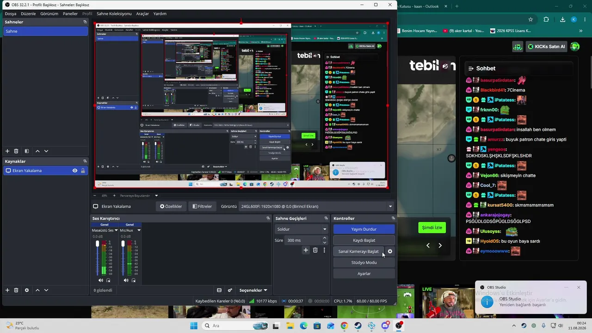Click the Windows Start button
Image resolution: width=592 pixels, height=333 pixels.
tap(194, 326)
